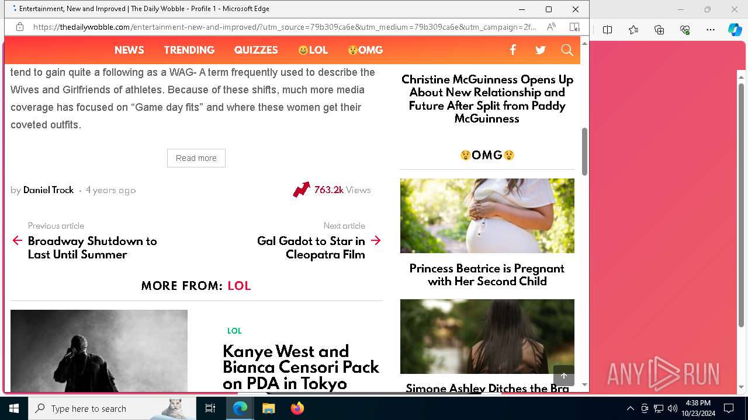Open Task View in the taskbar
The image size is (748, 420).
(210, 408)
